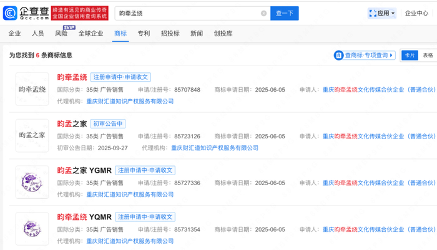Select the 商标 tab
Screen dimensions: 437x250
point(120,34)
